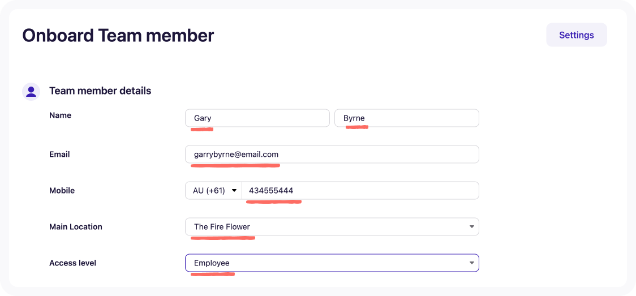636x296 pixels.
Task: Click the Mobile field label
Action: (x=62, y=191)
